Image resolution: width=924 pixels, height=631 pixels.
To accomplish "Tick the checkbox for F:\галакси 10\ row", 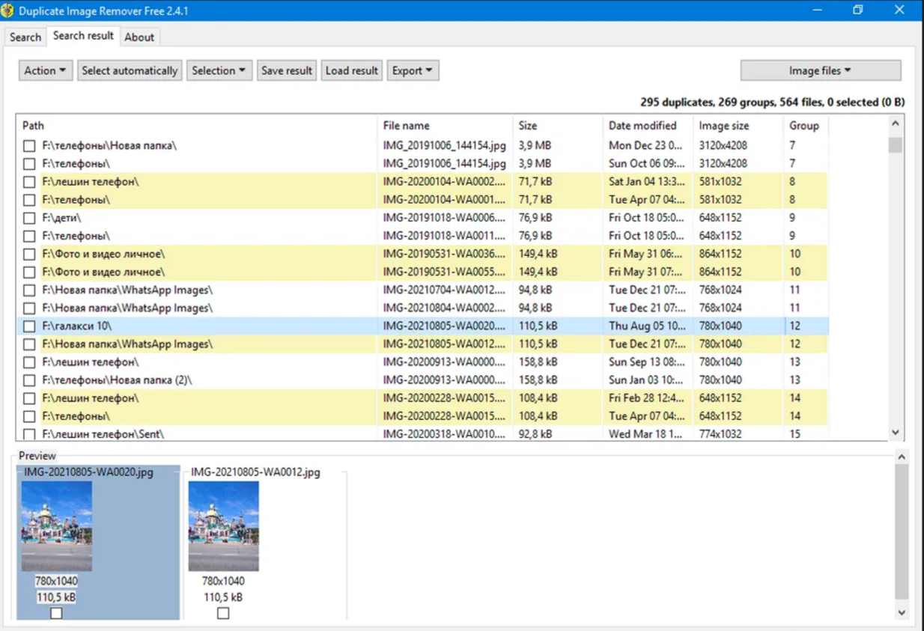I will (x=29, y=326).
